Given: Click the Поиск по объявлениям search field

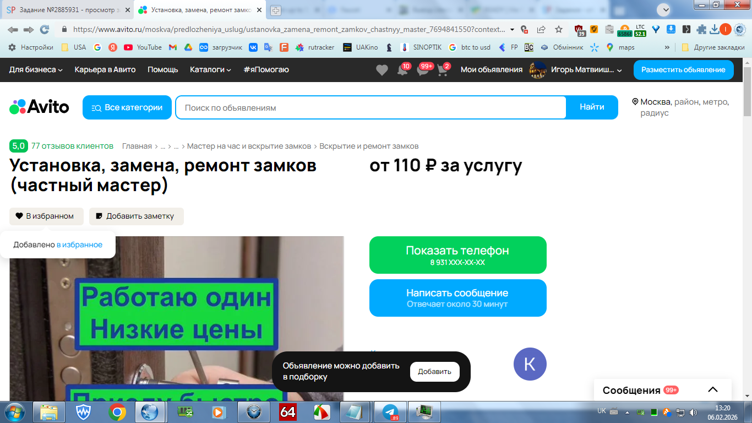Looking at the screenshot, I should coord(371,107).
